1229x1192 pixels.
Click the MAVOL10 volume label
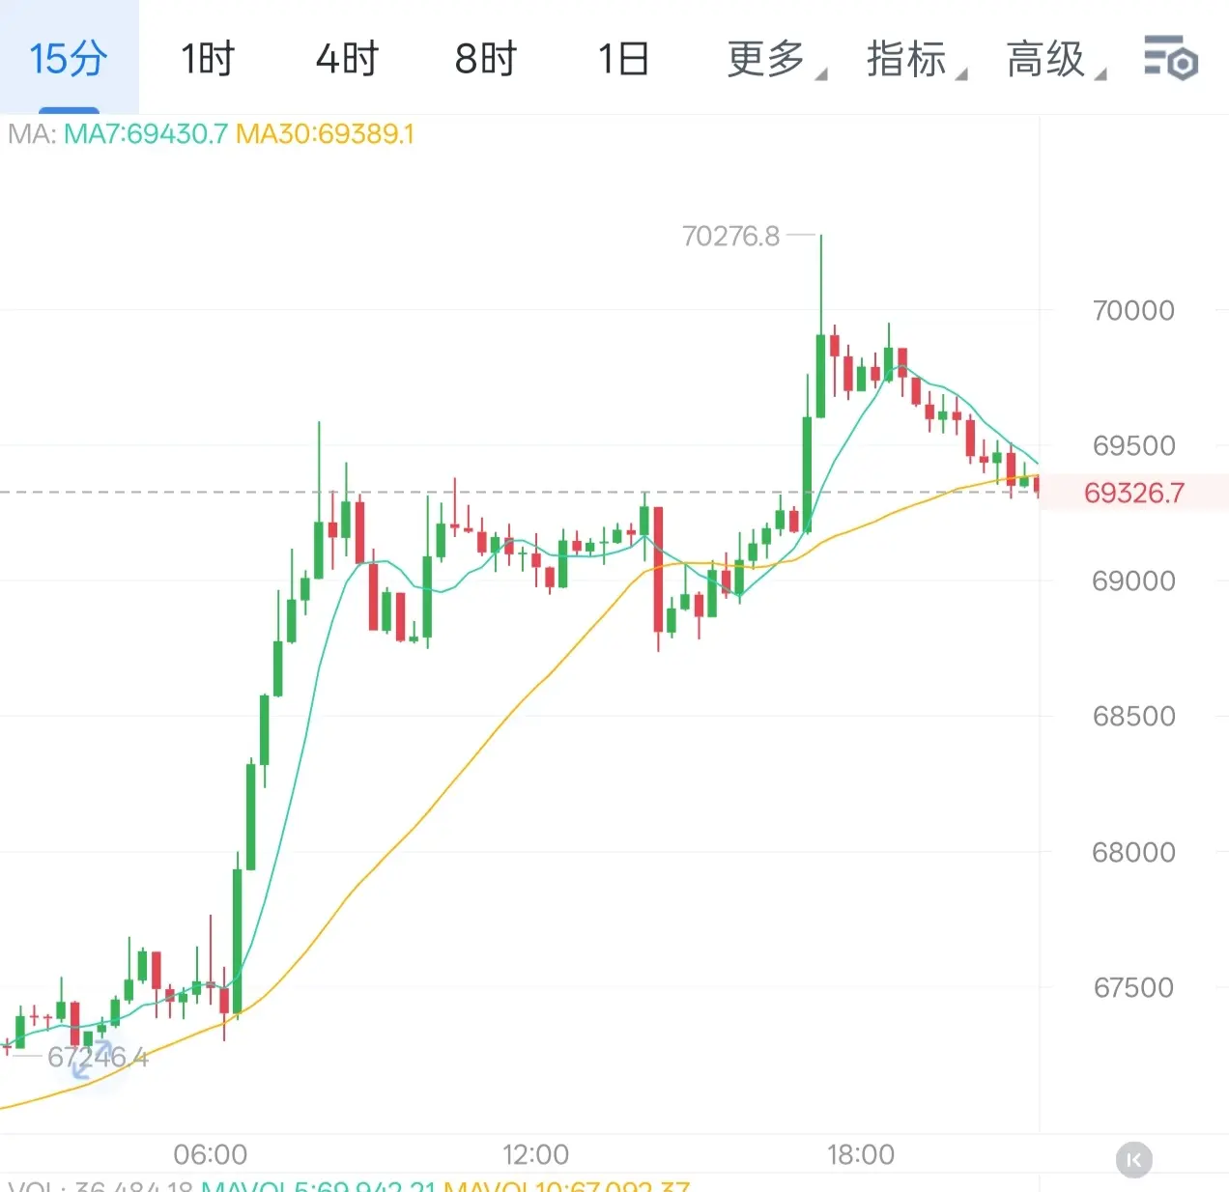(566, 1185)
